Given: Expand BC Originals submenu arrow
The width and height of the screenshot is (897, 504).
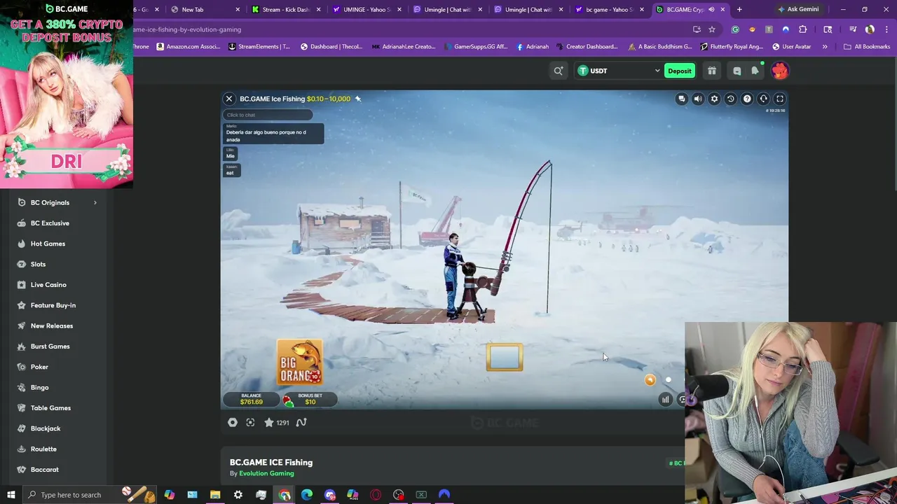Looking at the screenshot, I should tap(95, 202).
